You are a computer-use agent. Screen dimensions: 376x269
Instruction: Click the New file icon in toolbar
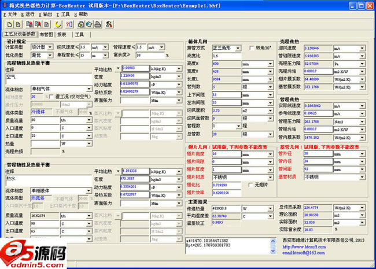click(10, 24)
